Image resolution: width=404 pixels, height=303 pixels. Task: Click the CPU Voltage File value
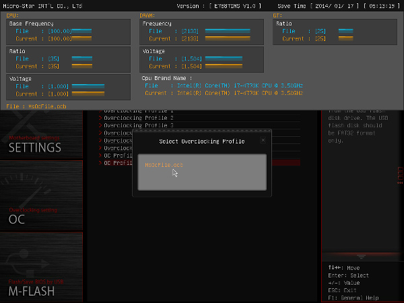tap(58, 86)
